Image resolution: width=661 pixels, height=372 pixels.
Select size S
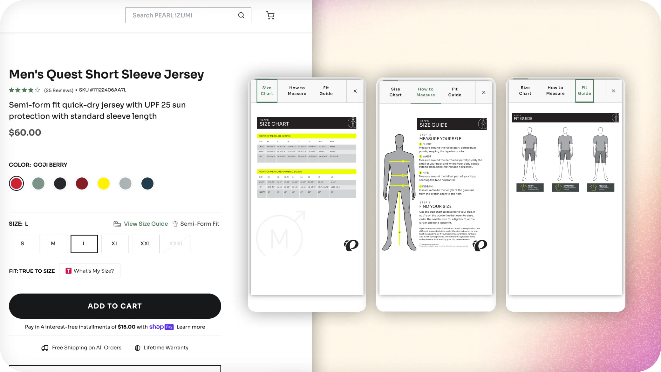click(22, 244)
